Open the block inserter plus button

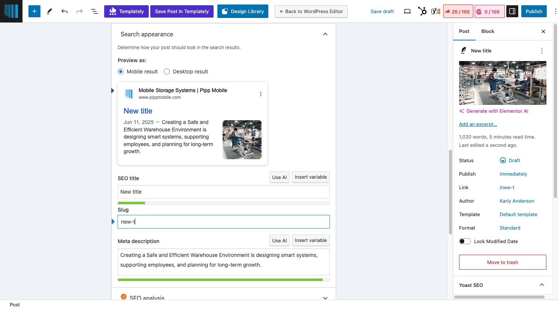coord(34,11)
